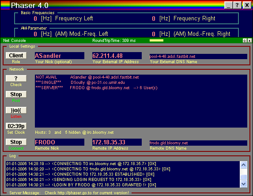Toggle the ))o(( Listen button

(x=16, y=110)
